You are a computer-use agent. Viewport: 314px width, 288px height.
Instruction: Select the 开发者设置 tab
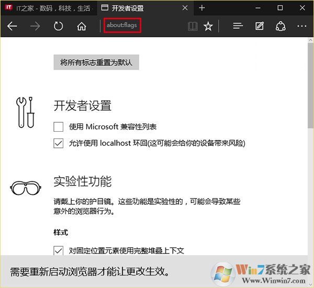tap(145, 8)
